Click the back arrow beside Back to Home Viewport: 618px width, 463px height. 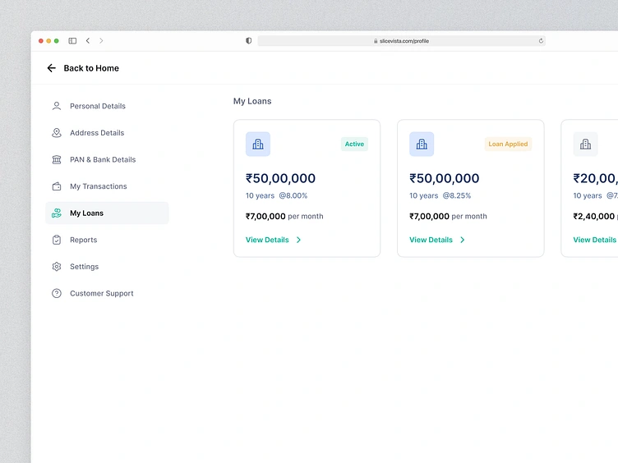click(x=51, y=68)
